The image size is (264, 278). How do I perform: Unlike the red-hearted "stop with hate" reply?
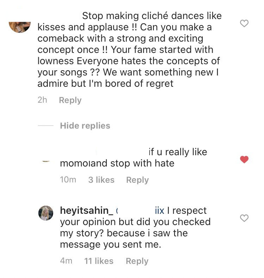[x=244, y=160]
